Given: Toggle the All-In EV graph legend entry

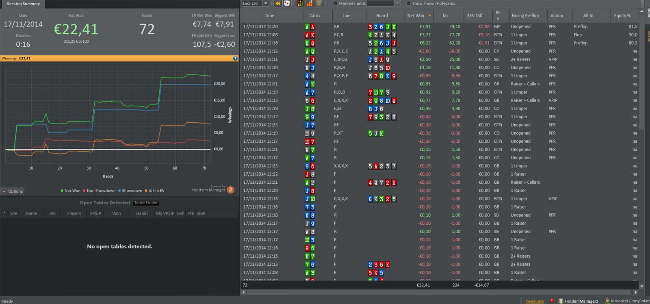Looking at the screenshot, I should [155, 191].
